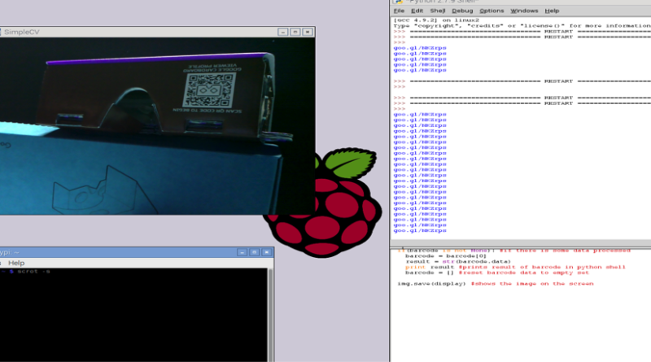Open the File menu in Python Shell
Image resolution: width=651 pixels, height=362 pixels.
click(399, 11)
